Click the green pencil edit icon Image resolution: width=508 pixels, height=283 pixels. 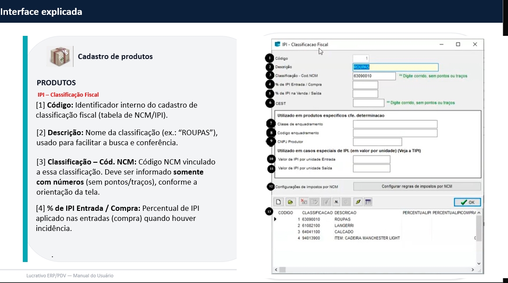pos(358,202)
